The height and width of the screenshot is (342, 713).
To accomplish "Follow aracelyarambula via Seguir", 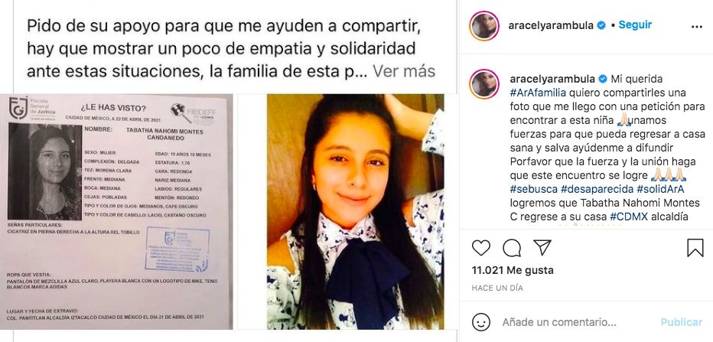I will [635, 25].
